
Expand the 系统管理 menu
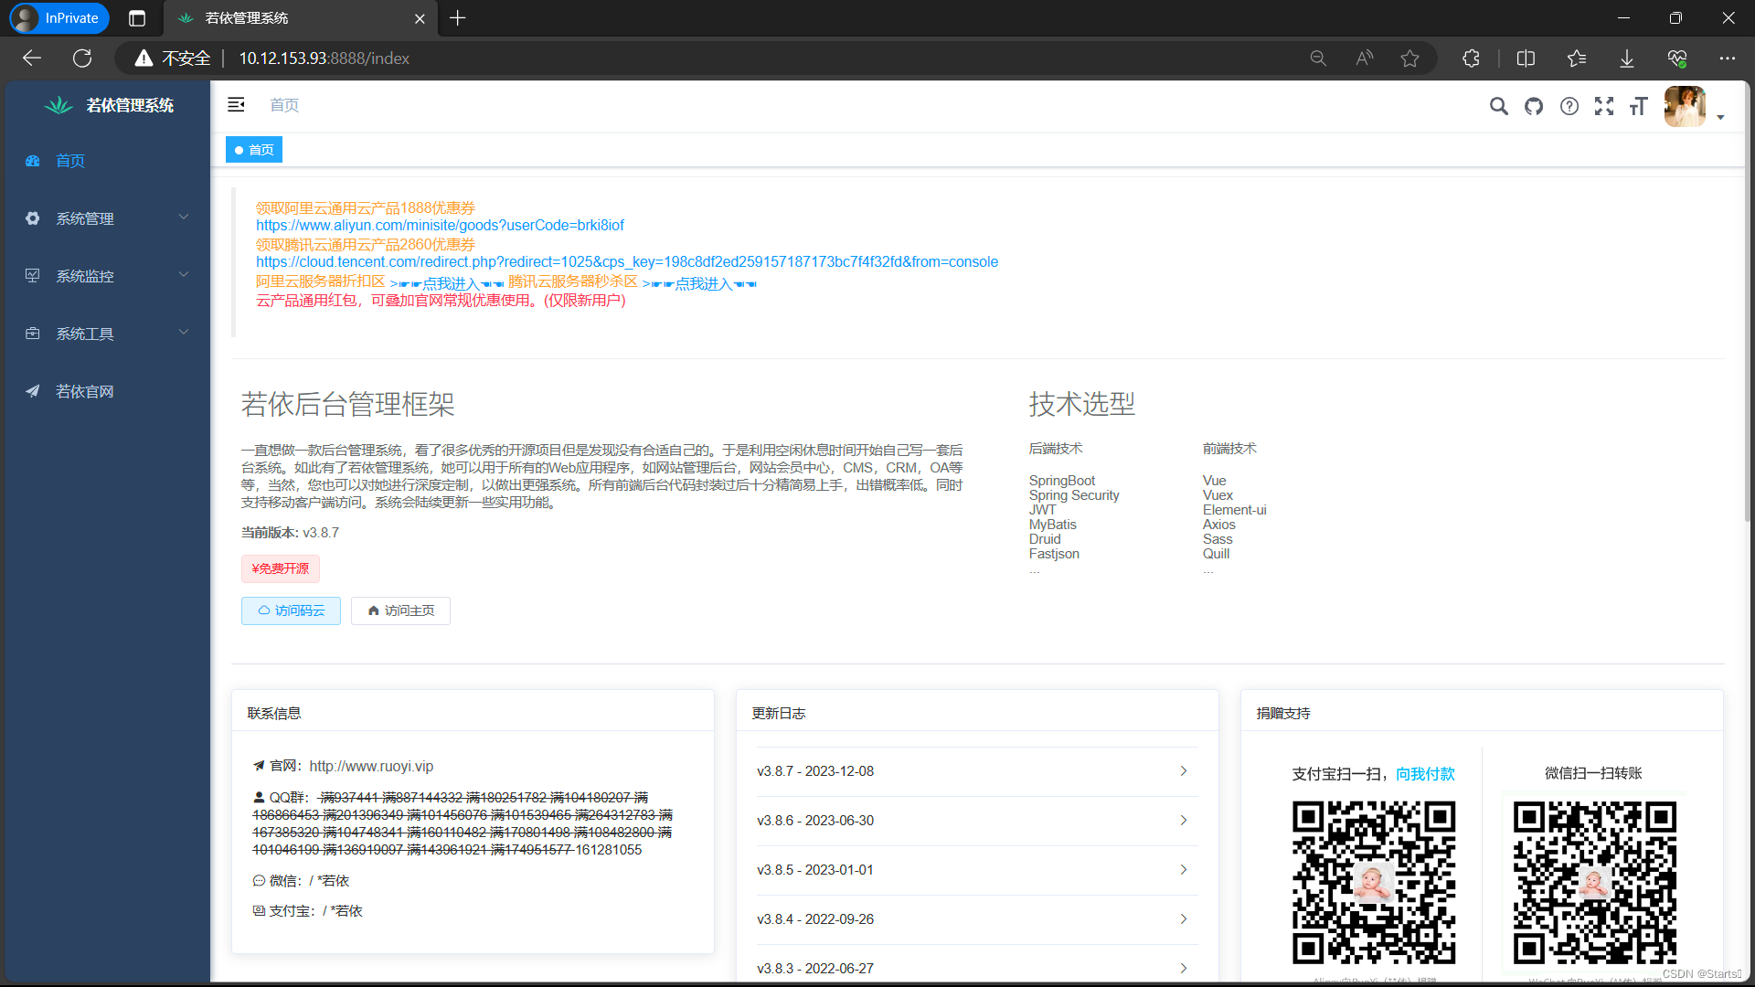pyautogui.click(x=107, y=218)
